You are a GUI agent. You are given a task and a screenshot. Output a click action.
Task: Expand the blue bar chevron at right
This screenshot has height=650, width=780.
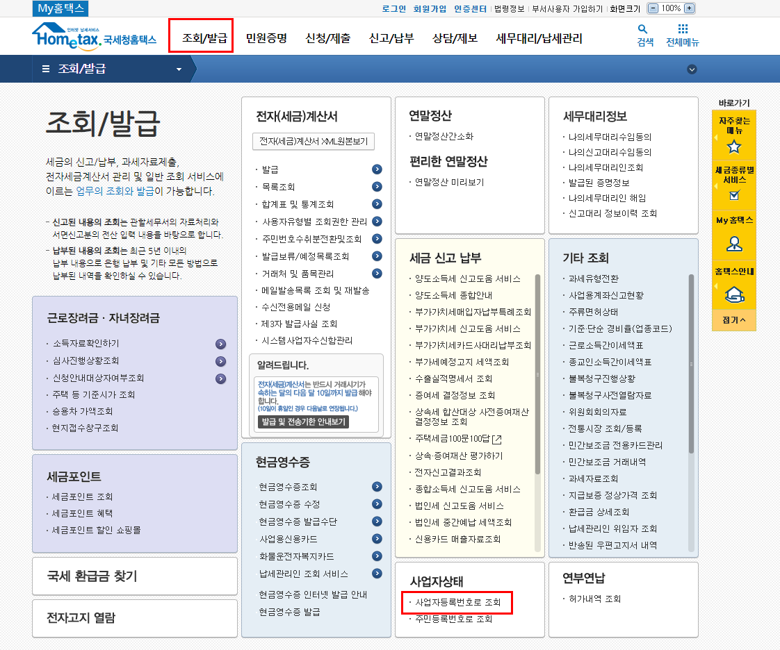pyautogui.click(x=692, y=69)
